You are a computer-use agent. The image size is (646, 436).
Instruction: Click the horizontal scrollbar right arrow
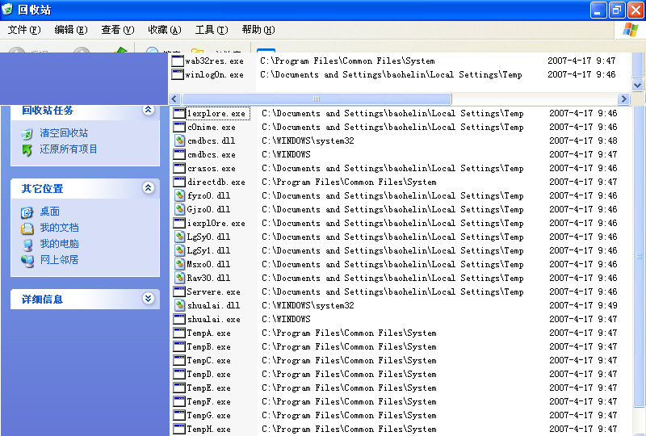tap(623, 99)
